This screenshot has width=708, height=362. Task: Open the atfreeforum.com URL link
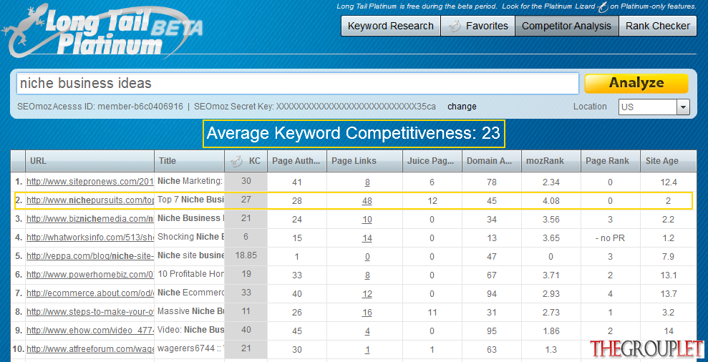coord(90,349)
